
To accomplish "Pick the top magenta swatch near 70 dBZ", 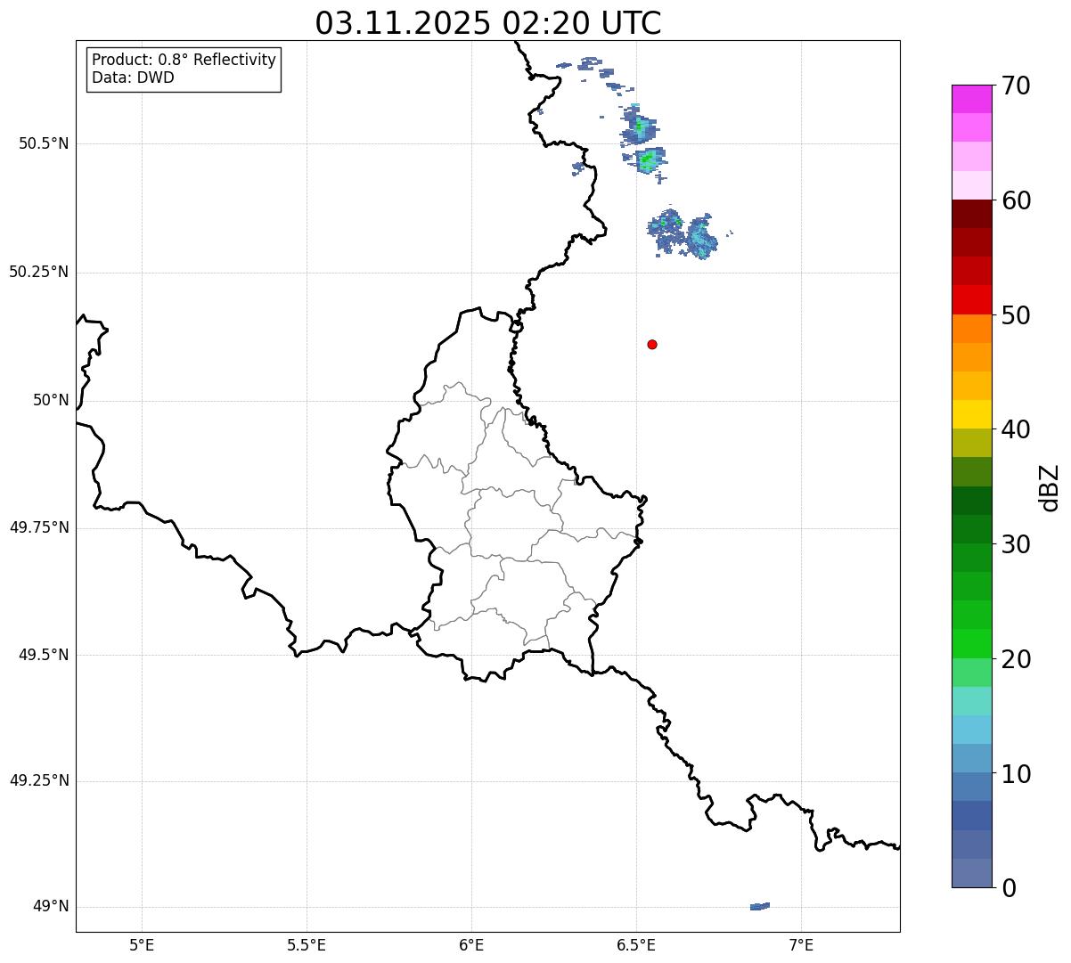I will [x=971, y=99].
